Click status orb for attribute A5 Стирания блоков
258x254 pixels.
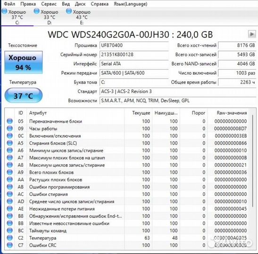(x=10, y=143)
